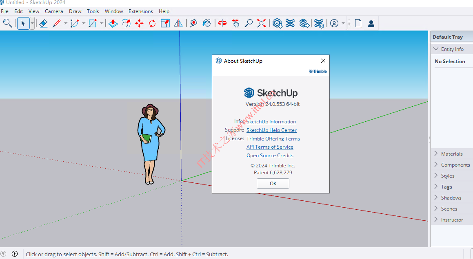Select the Rectangle shape tool
Screen dimensions: 473x259
[93, 23]
